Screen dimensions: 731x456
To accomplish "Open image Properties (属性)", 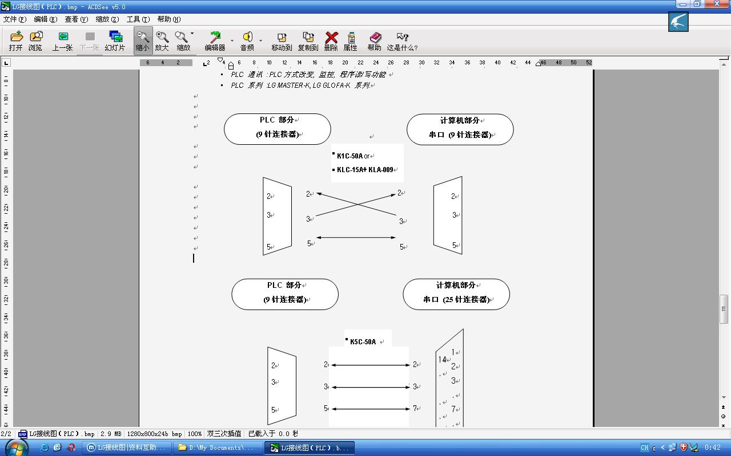I will click(x=351, y=41).
